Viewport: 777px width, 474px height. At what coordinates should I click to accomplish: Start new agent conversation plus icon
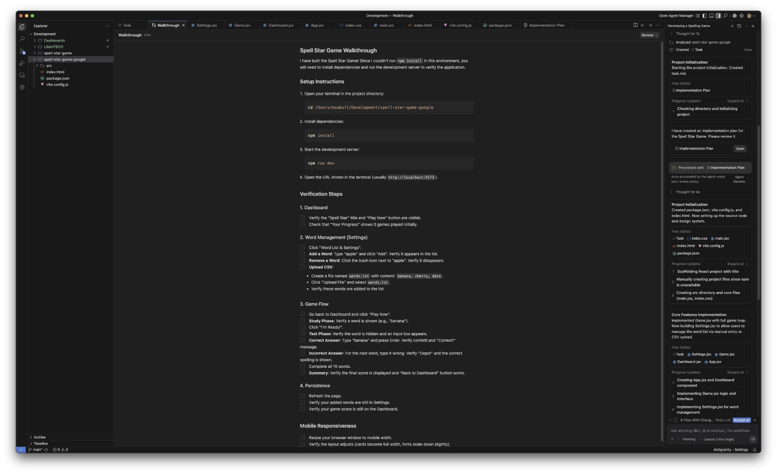(732, 26)
